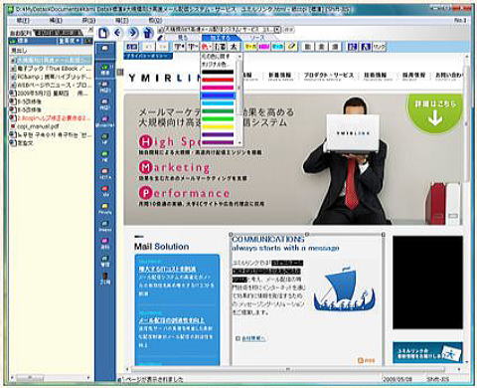Click the pencil icon beside the 見る tab
This screenshot has height=388, width=477.
[161, 38]
